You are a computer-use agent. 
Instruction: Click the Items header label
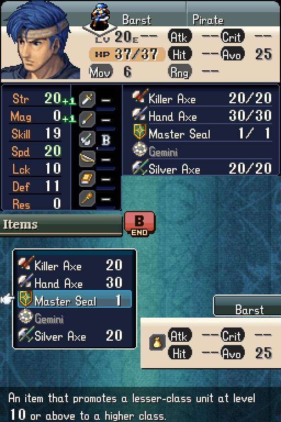(x=20, y=224)
